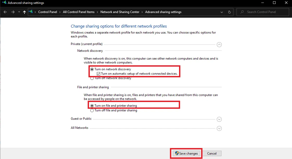Expand the All Networks section
This screenshot has width=292, height=159.
pyautogui.click(x=219, y=128)
